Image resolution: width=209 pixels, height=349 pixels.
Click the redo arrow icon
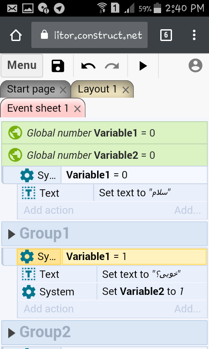coord(112,66)
